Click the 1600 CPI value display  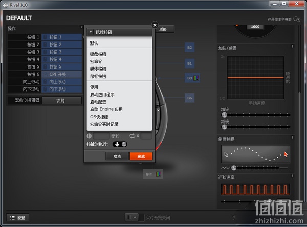[255, 27]
